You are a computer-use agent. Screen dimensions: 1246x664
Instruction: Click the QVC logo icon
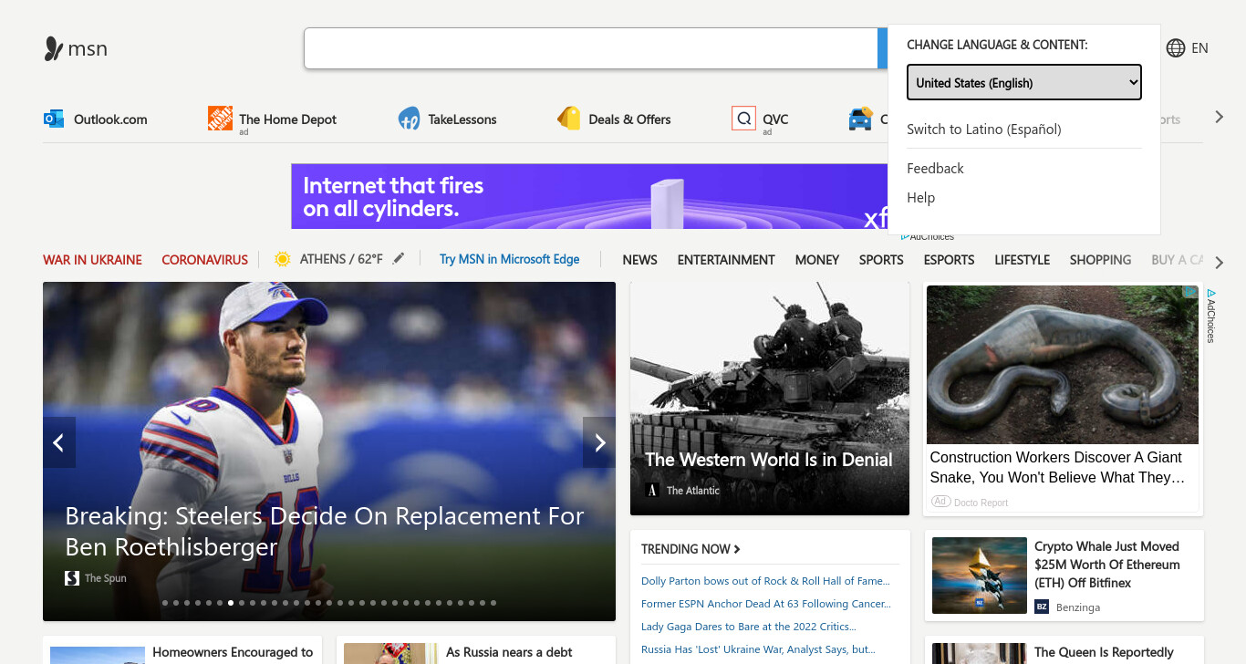point(743,119)
